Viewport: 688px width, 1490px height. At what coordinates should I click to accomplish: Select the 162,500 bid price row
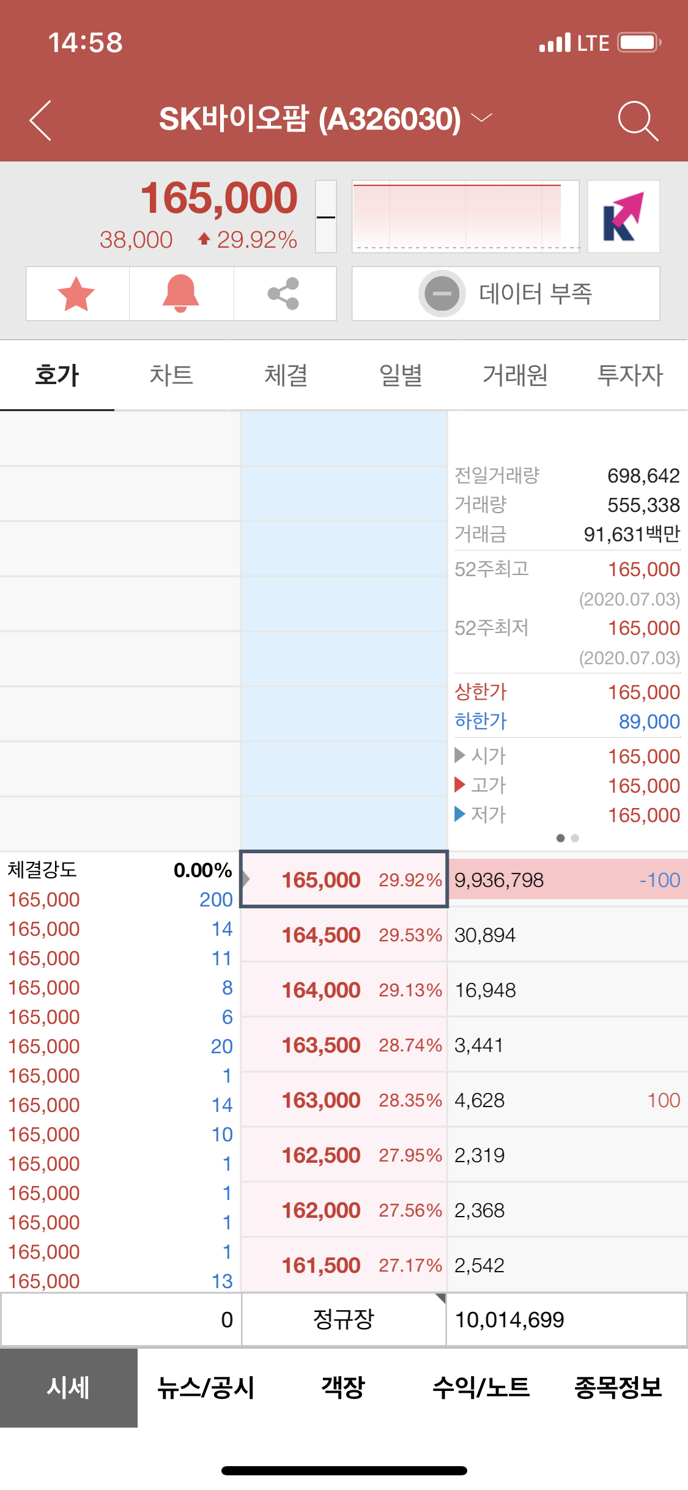coord(344,1155)
